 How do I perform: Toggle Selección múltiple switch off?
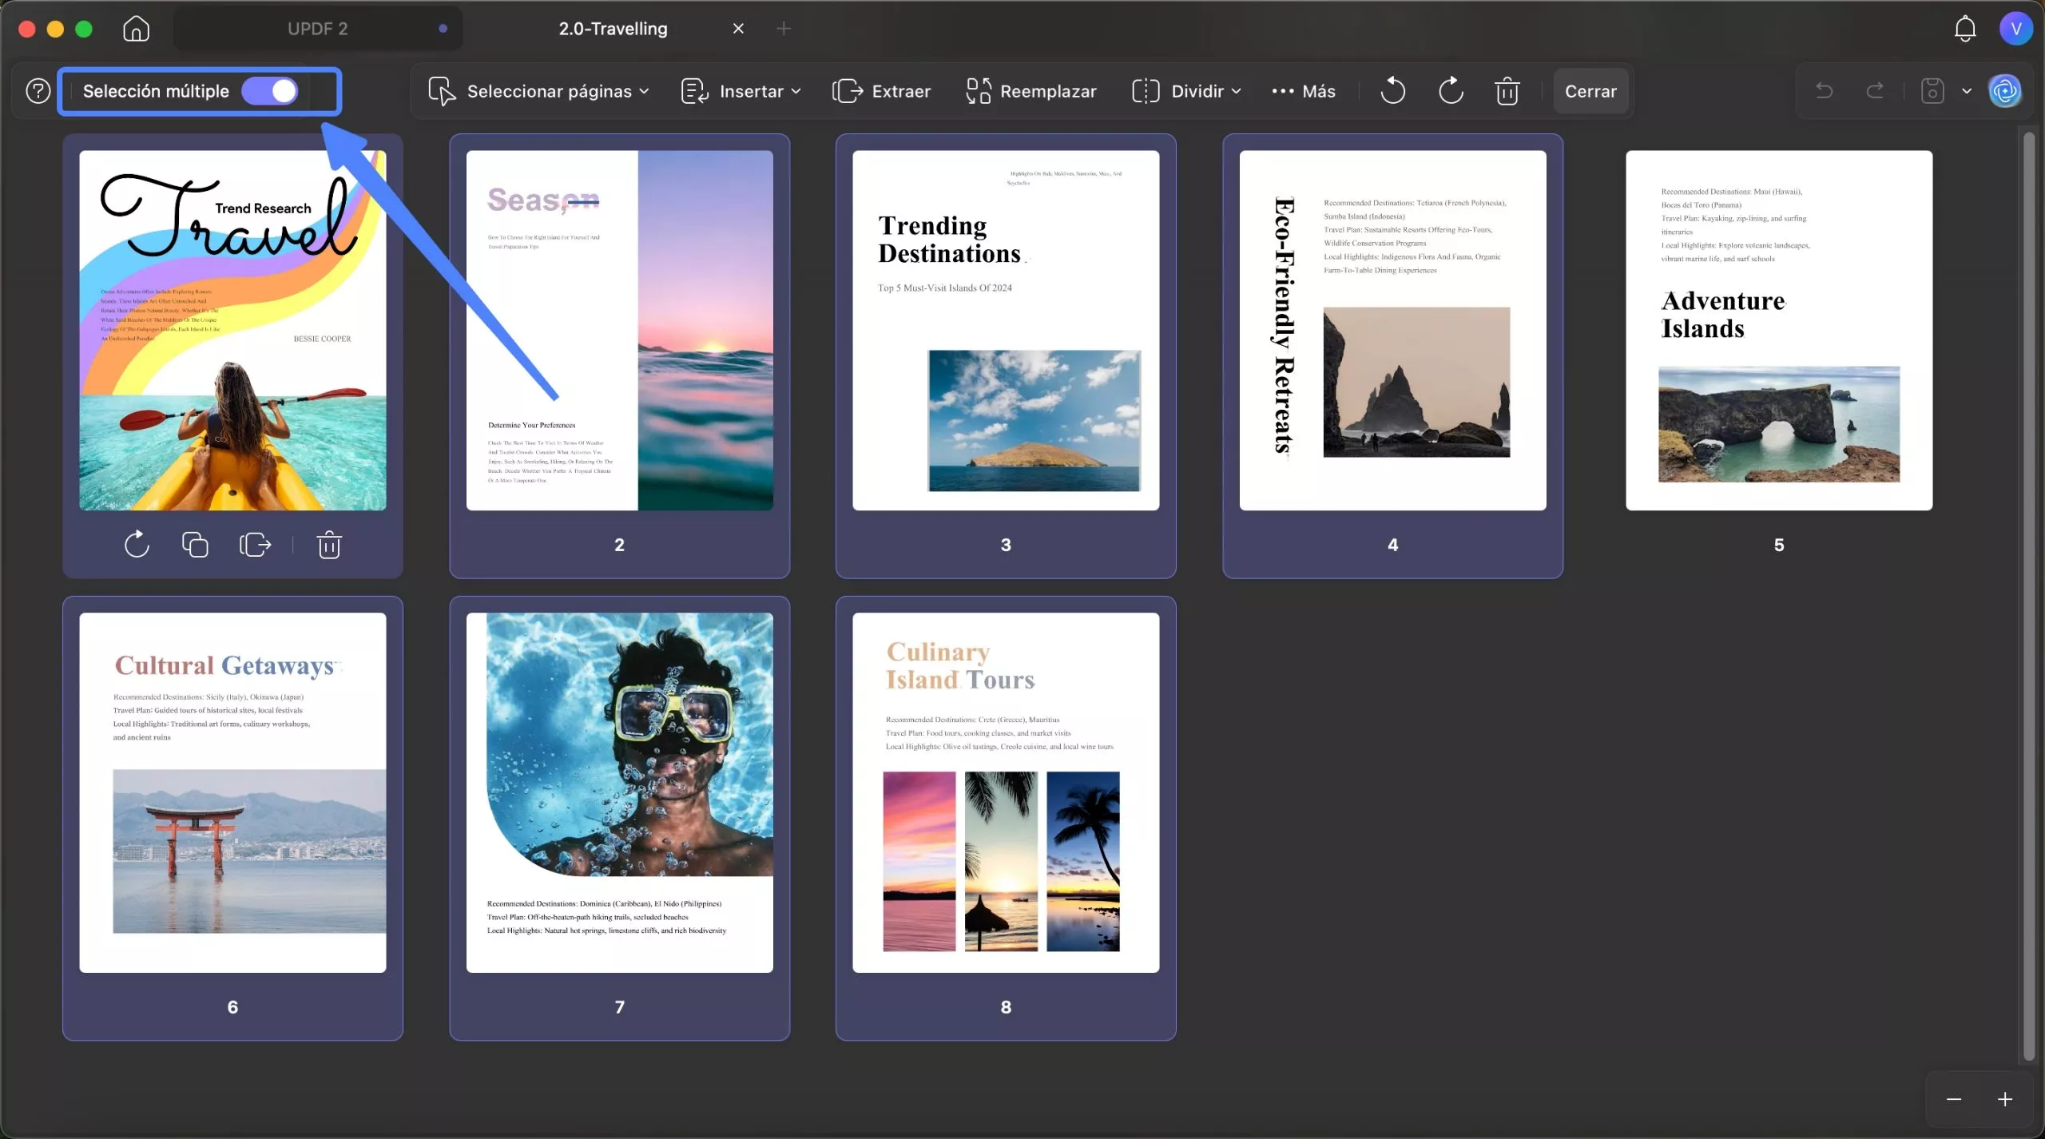[x=271, y=91]
